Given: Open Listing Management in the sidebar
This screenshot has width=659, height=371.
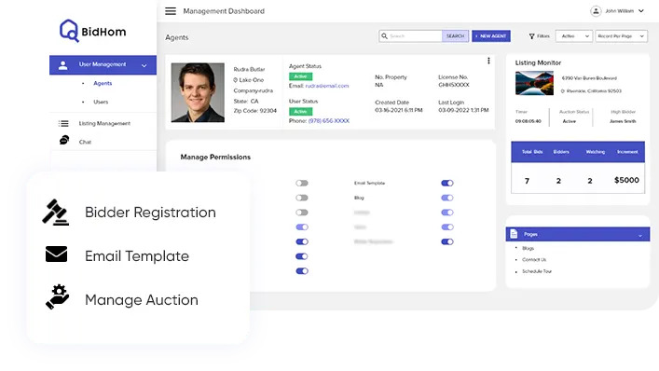Looking at the screenshot, I should 104,124.
